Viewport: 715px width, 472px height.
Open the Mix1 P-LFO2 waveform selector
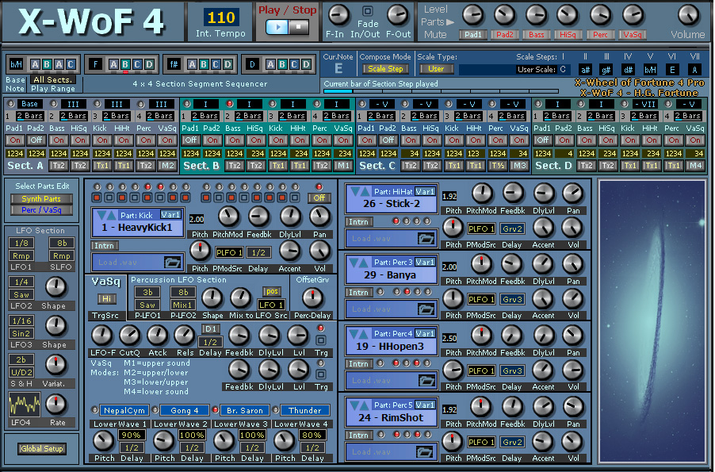click(183, 305)
